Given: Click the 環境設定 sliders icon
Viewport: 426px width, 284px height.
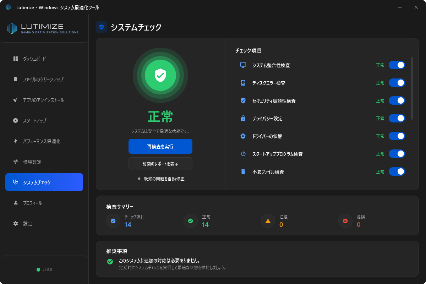Looking at the screenshot, I should (16, 162).
